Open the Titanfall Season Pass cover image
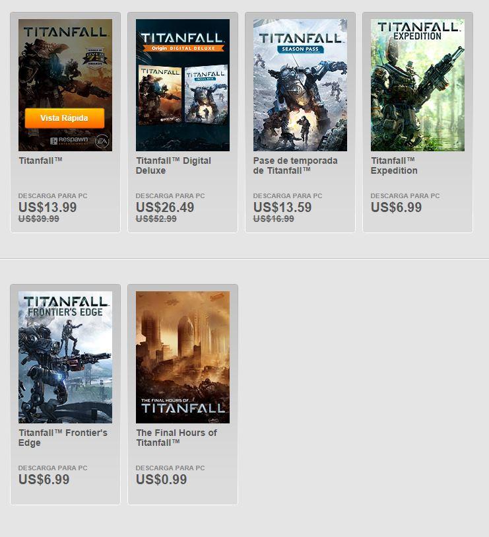 300,85
